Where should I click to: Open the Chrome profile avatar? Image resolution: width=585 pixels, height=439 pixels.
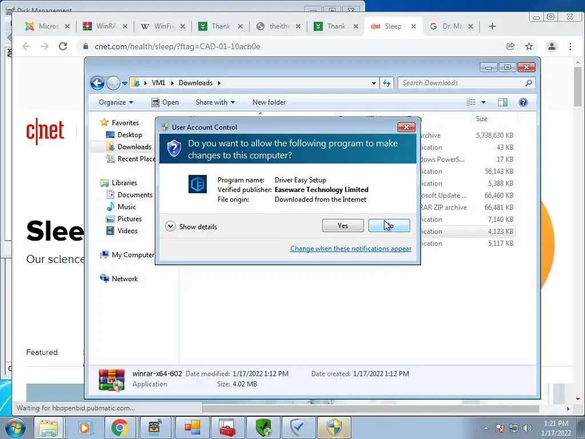pyautogui.click(x=551, y=46)
